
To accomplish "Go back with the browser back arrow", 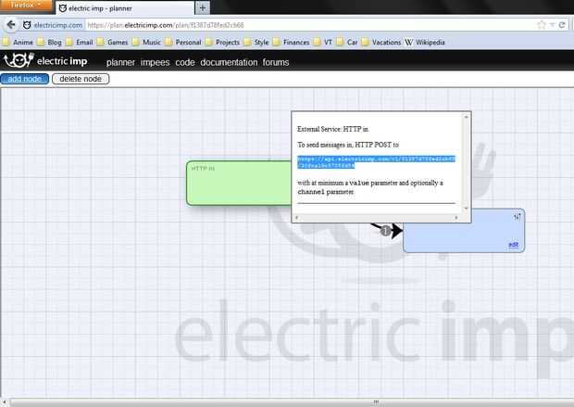I will point(11,25).
